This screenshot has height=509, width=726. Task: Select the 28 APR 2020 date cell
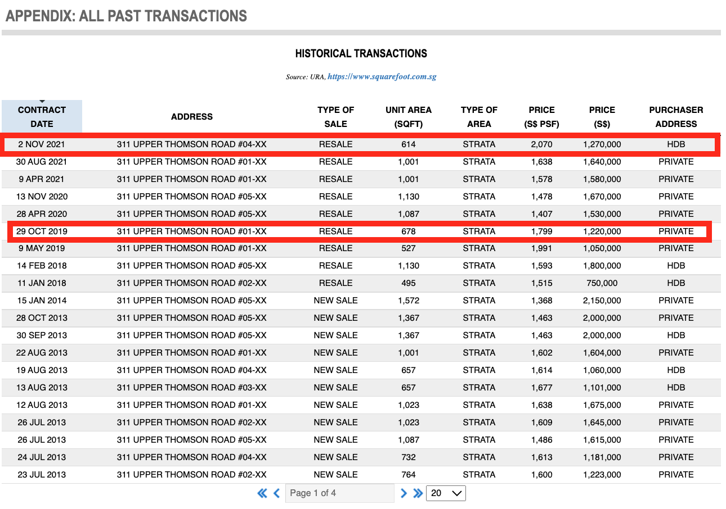point(42,214)
